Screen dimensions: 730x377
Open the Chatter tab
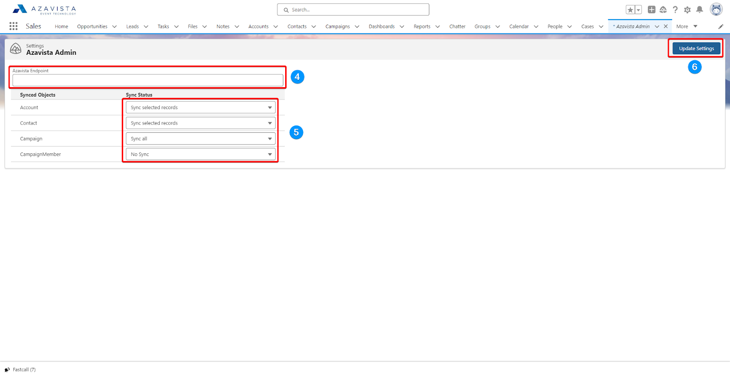[457, 26]
